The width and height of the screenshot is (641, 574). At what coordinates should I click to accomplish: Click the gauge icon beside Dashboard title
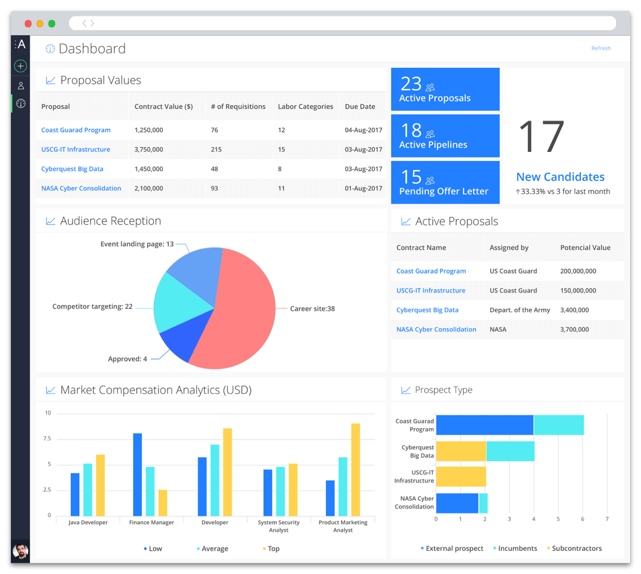click(x=50, y=49)
